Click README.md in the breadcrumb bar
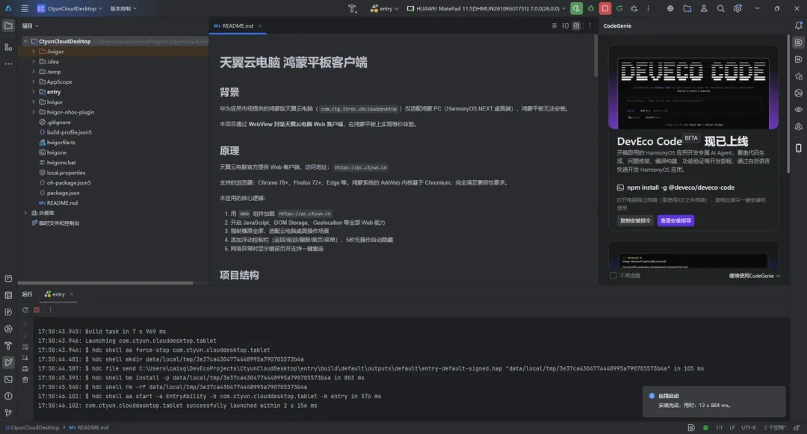Screen dimensions: 807x434 [88, 427]
